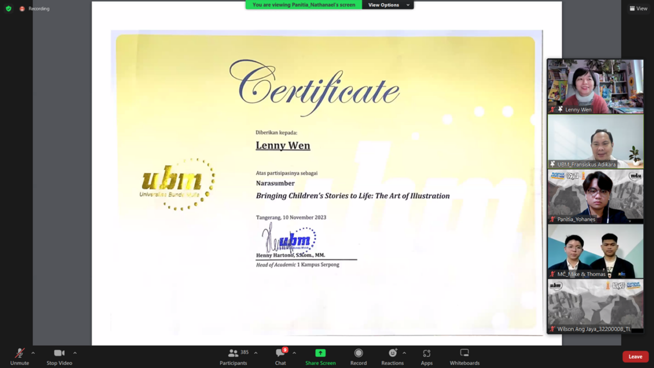Click the Recording indicator
This screenshot has width=654, height=368.
tap(34, 9)
